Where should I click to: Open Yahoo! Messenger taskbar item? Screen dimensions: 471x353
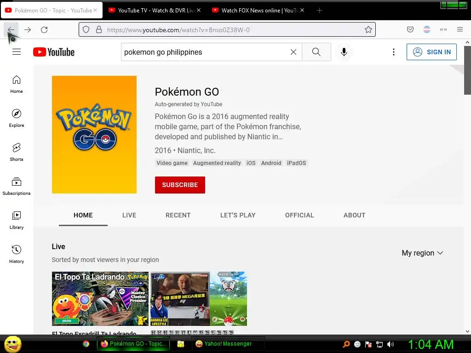point(228,344)
